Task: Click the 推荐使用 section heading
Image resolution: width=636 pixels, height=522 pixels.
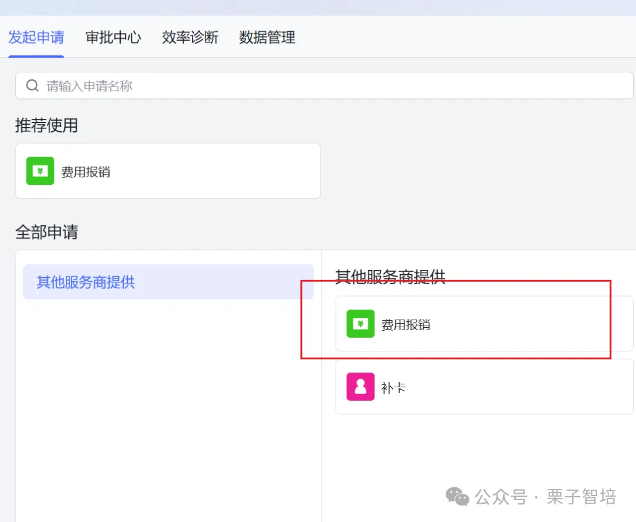Action: 47,125
